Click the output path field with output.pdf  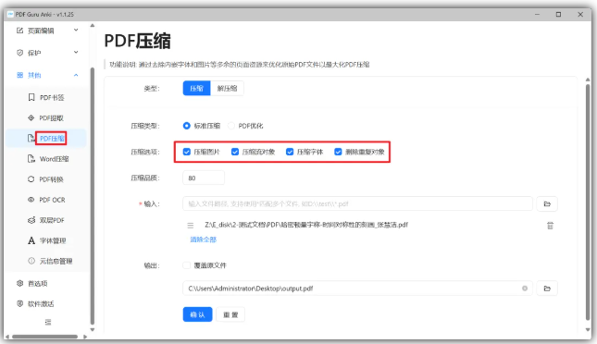click(357, 289)
